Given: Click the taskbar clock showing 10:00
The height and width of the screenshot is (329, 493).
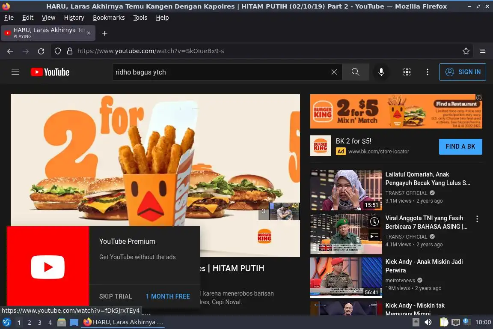Looking at the screenshot, I should [483, 322].
